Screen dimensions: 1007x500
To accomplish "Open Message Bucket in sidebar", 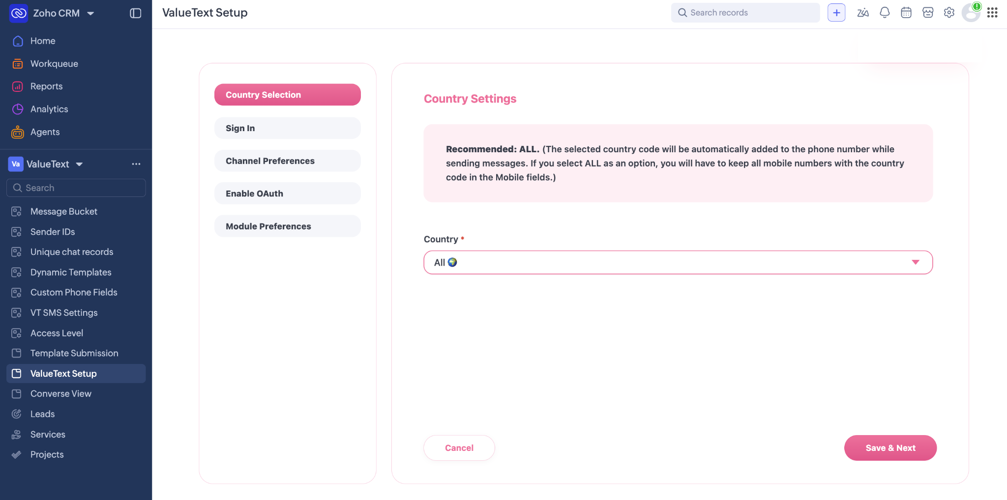I will 76,211.
